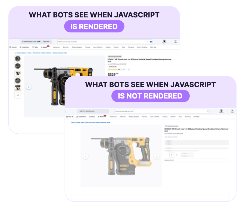Click previous image arrow in rendered page
Screen dimensions: 246x212
[x=29, y=87]
